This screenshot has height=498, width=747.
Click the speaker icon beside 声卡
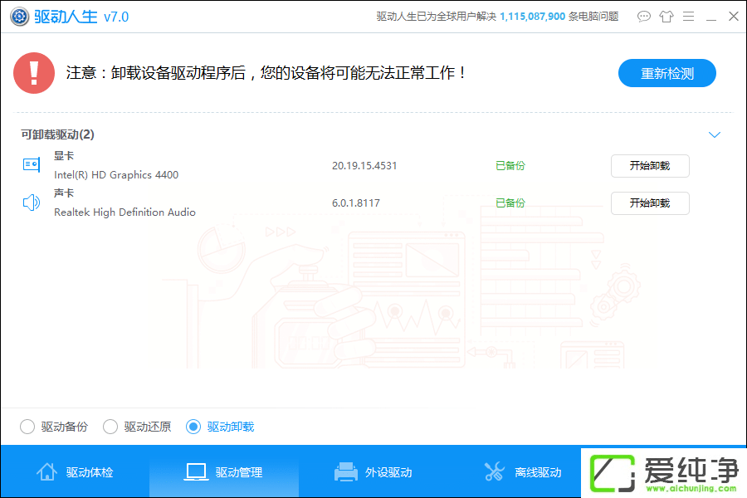pyautogui.click(x=31, y=202)
